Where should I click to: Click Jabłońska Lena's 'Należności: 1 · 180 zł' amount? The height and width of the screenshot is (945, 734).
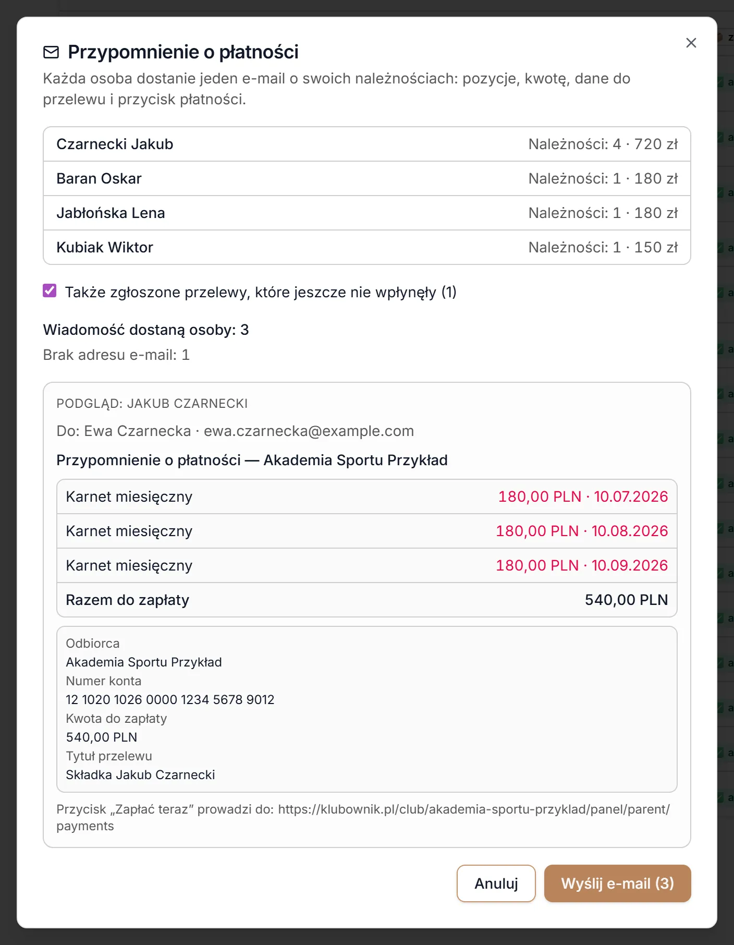(x=603, y=213)
